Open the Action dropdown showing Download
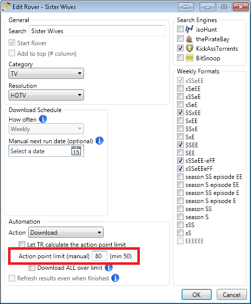The width and height of the screenshot is (251, 304). tap(66, 232)
